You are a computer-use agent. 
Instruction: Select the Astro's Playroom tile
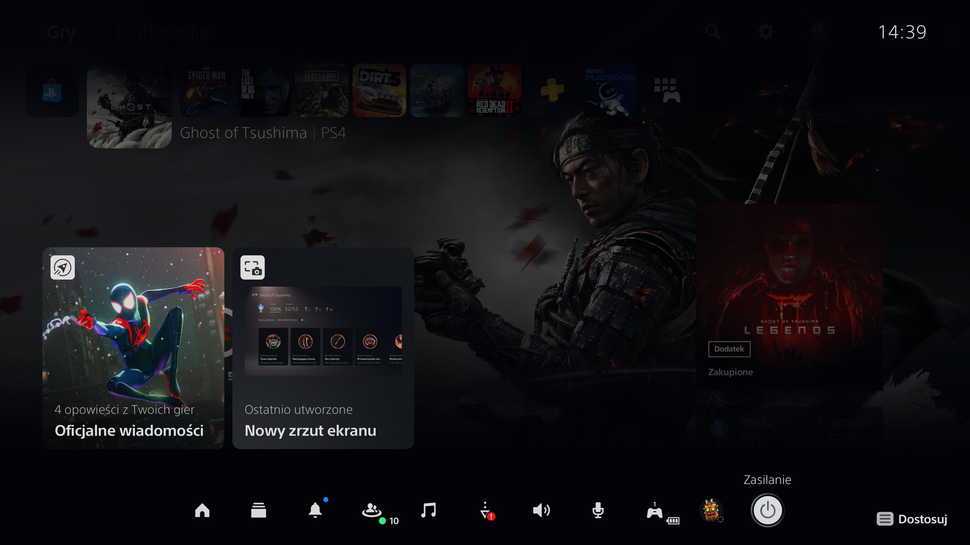click(610, 90)
